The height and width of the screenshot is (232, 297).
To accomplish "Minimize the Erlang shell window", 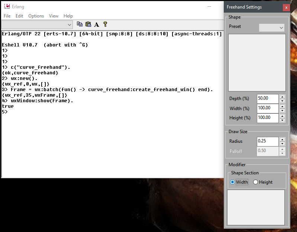I will (x=209, y=7).
